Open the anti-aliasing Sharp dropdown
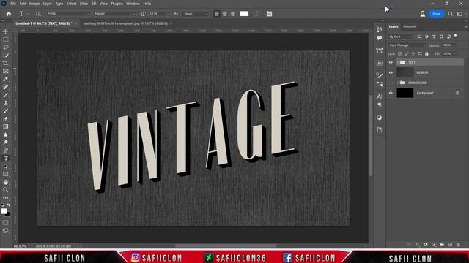This screenshot has width=469, height=263. pos(196,14)
